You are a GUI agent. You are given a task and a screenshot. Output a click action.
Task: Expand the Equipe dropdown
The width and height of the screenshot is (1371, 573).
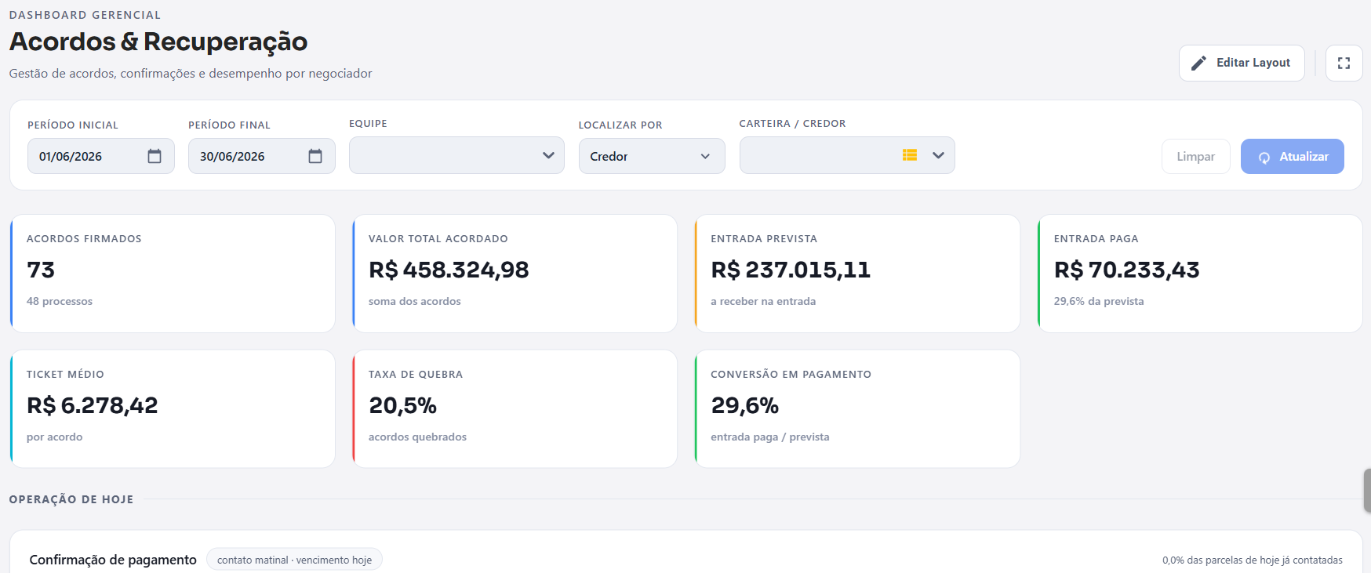pyautogui.click(x=456, y=155)
